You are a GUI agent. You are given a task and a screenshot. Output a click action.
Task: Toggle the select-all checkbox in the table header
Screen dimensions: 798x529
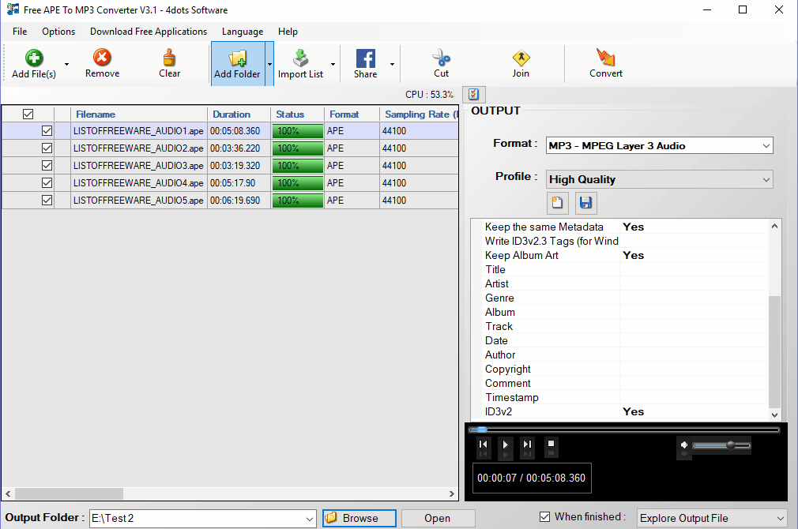(x=28, y=114)
